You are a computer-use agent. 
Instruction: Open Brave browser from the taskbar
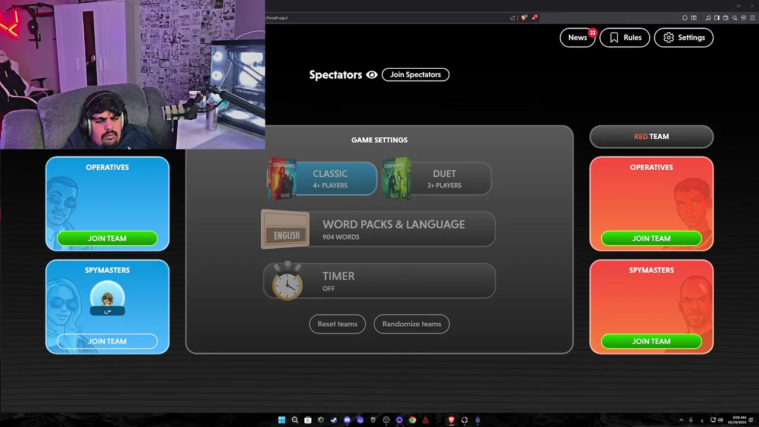(451, 420)
